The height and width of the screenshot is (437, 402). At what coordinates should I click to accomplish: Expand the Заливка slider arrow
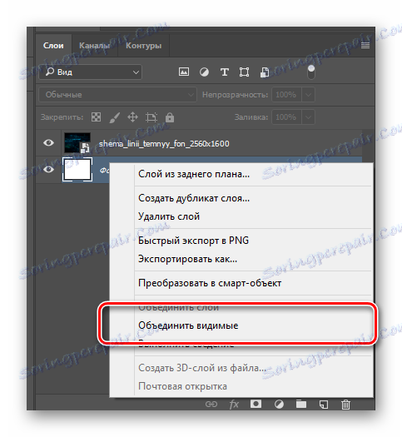(308, 117)
